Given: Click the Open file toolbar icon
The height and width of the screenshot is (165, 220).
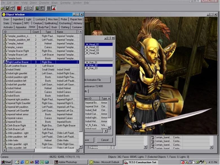Looking at the screenshot, I should tap(3, 8).
